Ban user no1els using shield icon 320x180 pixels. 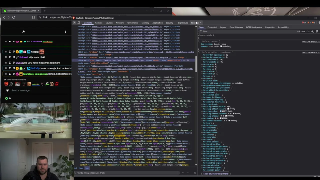pos(14,52)
